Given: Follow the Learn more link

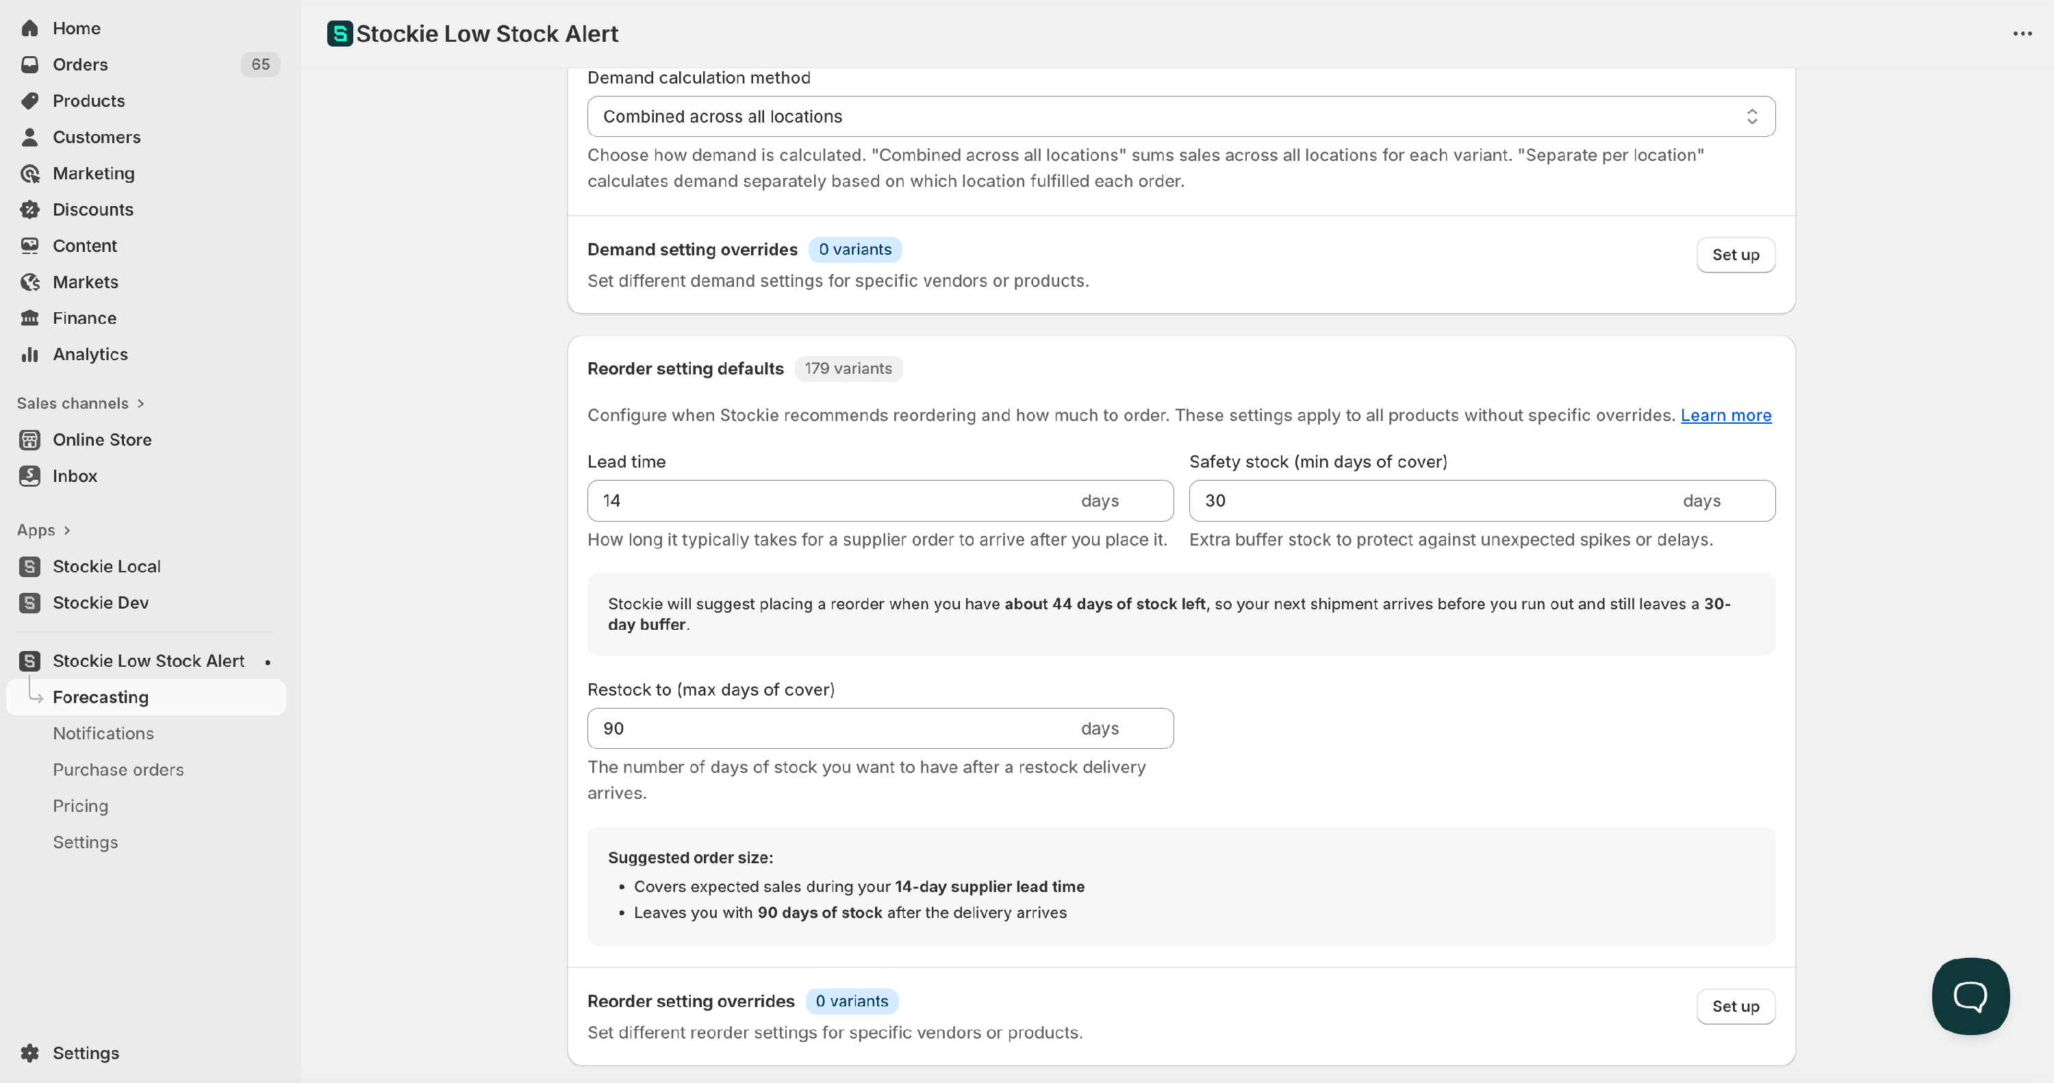Looking at the screenshot, I should [x=1725, y=416].
